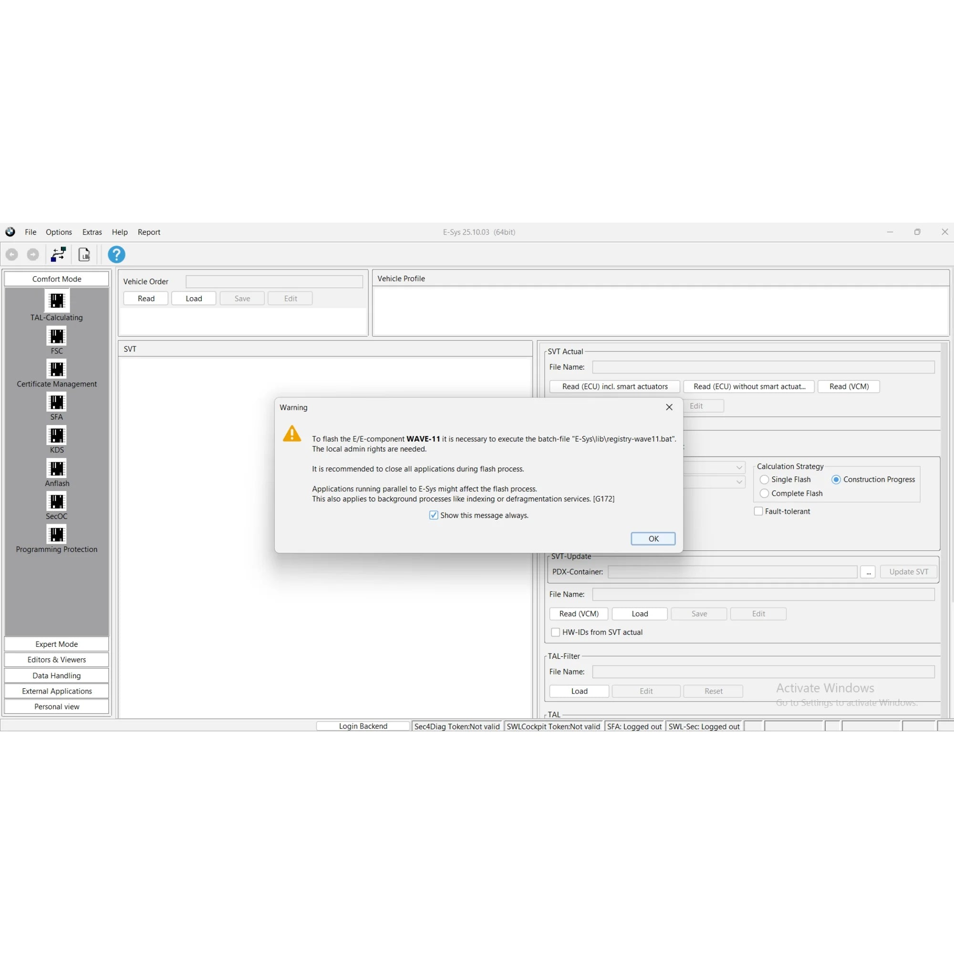Select the Single Flash radio button
The image size is (954, 954).
pos(764,479)
